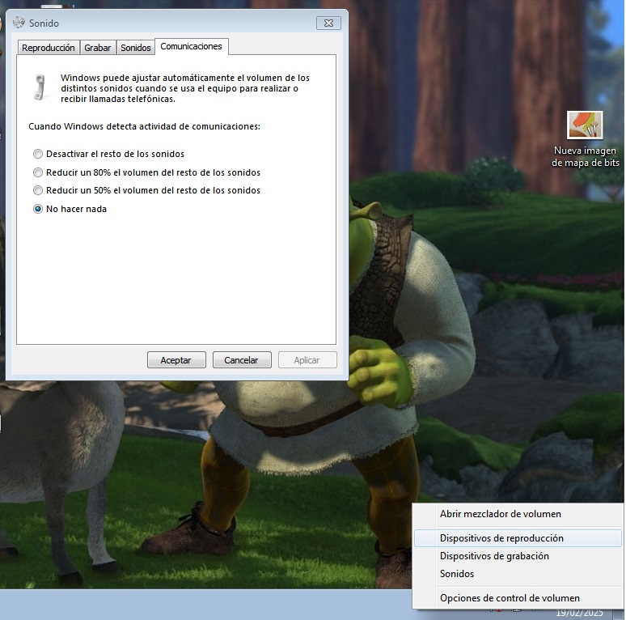Image resolution: width=626 pixels, height=620 pixels.
Task: Click the Aceptar button
Action: point(176,360)
